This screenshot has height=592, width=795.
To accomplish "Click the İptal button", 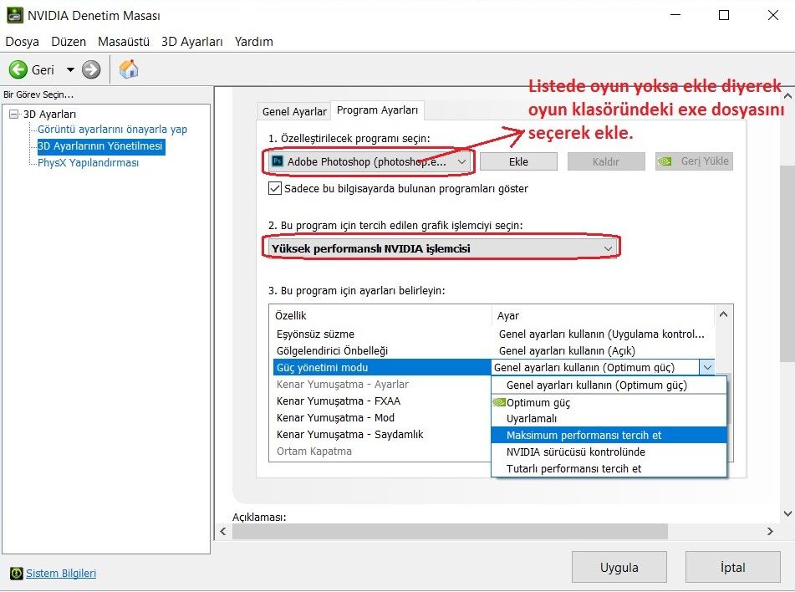I will [732, 567].
